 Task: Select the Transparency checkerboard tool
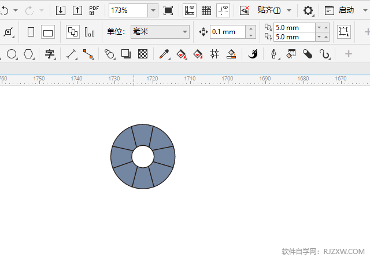click(x=143, y=54)
